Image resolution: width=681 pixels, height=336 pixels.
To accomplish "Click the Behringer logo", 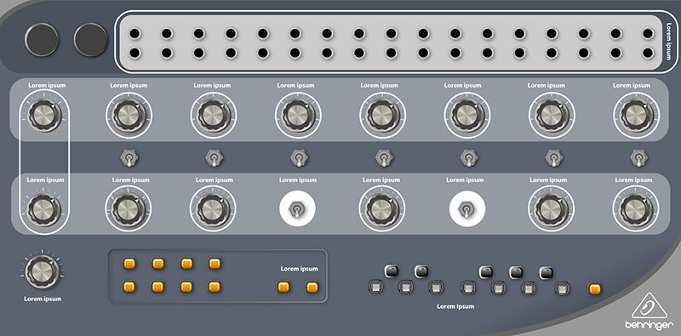I will click(x=649, y=311).
